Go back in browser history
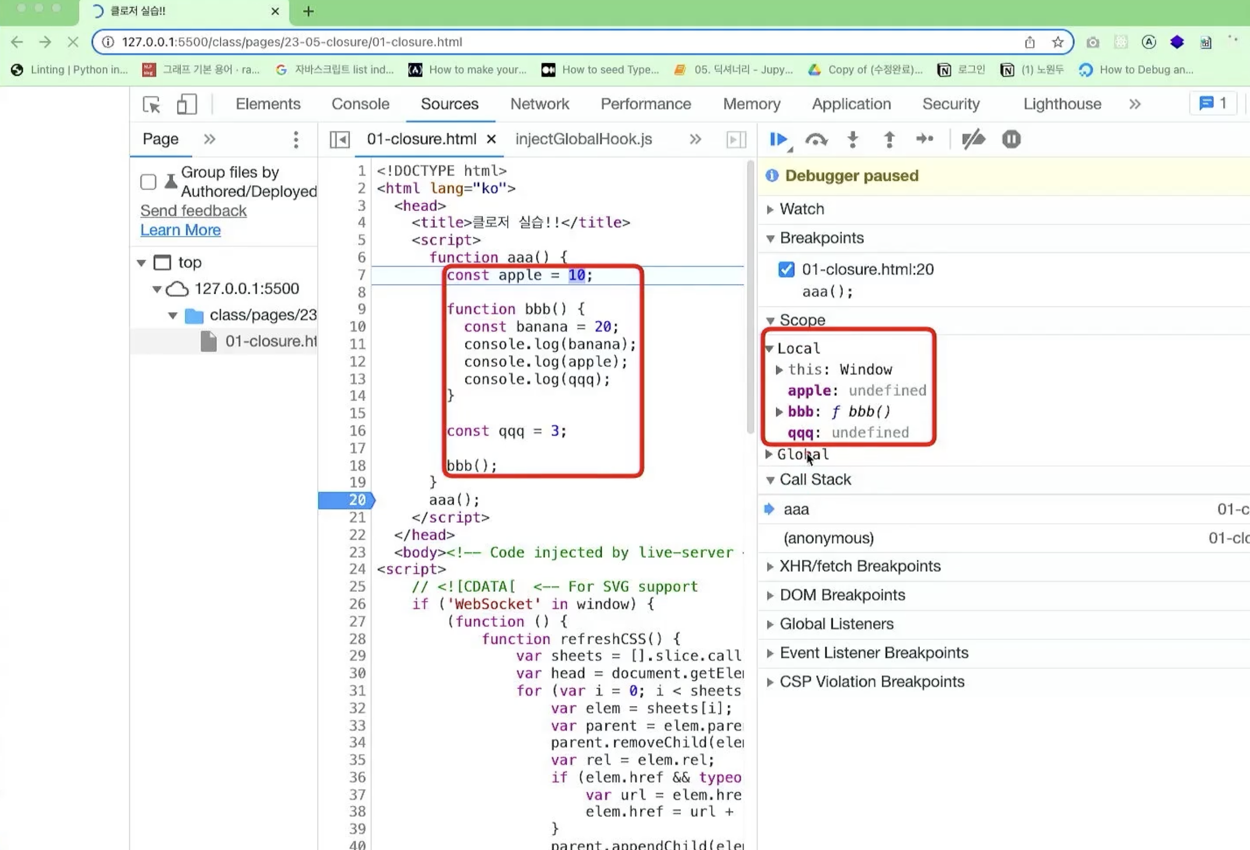The width and height of the screenshot is (1250, 850). [x=17, y=42]
